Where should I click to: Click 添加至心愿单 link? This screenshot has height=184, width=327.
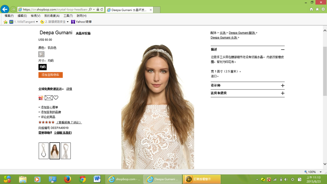point(49,107)
